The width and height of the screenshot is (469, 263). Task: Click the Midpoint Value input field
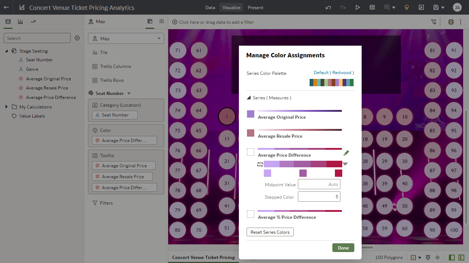(x=319, y=184)
